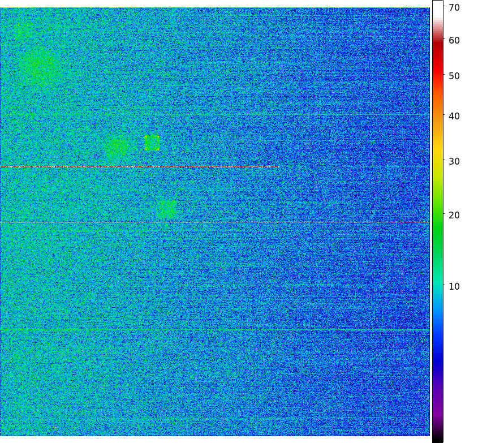Click the colorbar label 20
Screen dimensions: 491x443
454,215
